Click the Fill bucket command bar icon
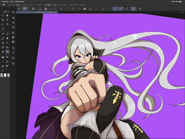Screen dimensions: 185x139 coord(85,9)
